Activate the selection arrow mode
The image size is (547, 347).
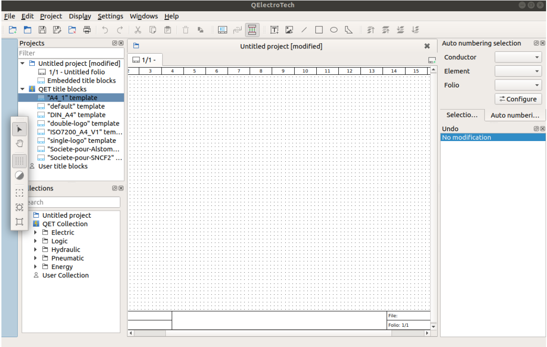[20, 129]
